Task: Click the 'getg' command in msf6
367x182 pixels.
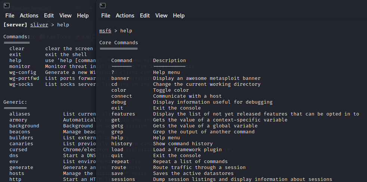Action: tap(117, 126)
